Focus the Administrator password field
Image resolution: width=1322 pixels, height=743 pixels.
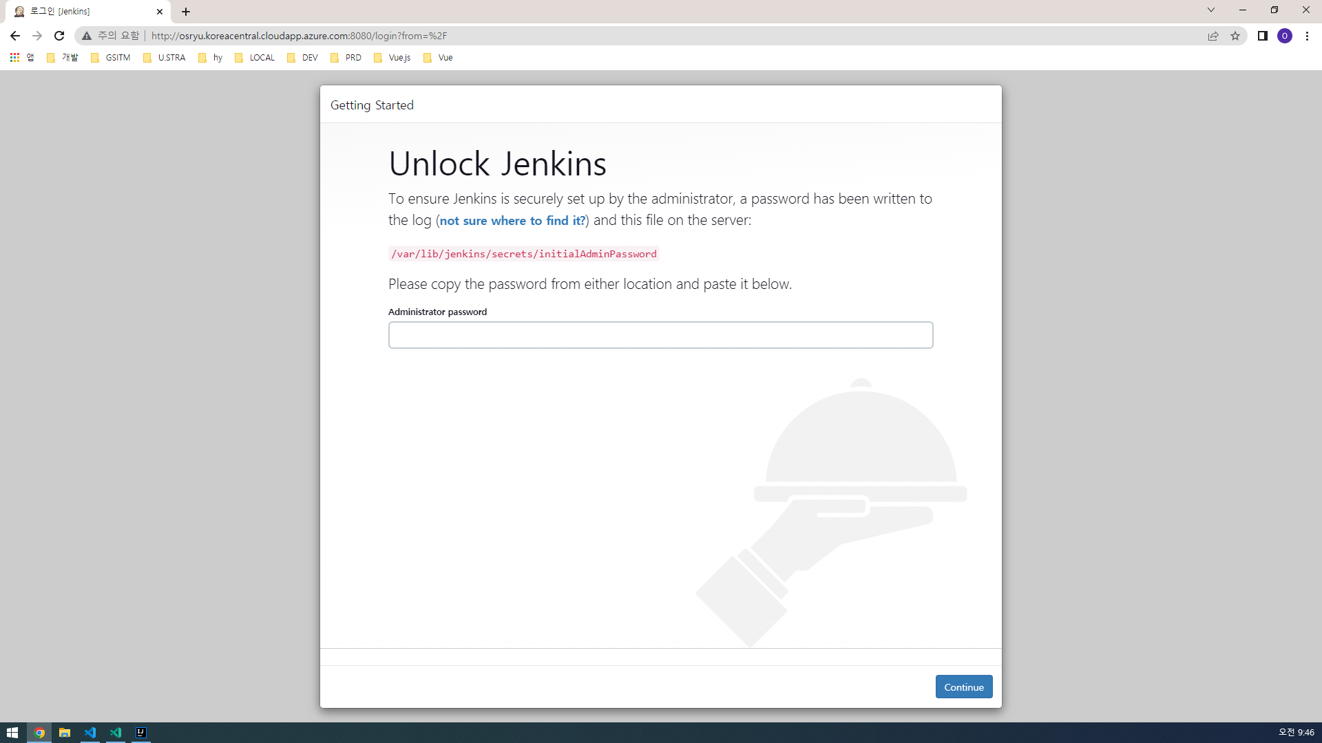(660, 335)
